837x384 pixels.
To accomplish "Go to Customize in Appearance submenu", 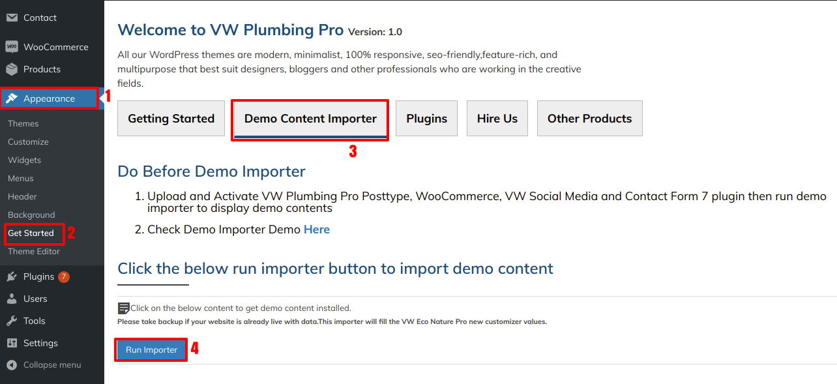I will tap(28, 142).
